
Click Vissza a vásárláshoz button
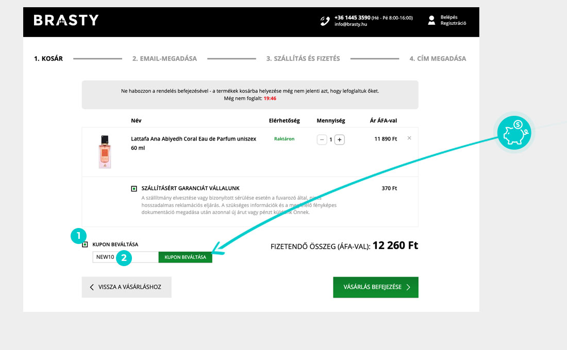[x=126, y=287]
